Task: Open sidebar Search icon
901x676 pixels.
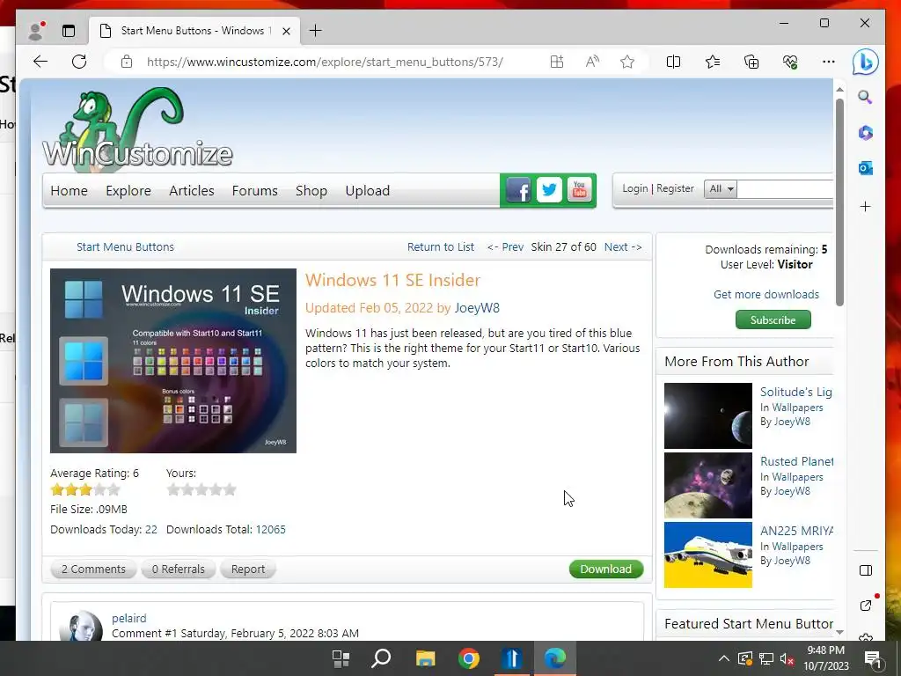Action: 866,97
